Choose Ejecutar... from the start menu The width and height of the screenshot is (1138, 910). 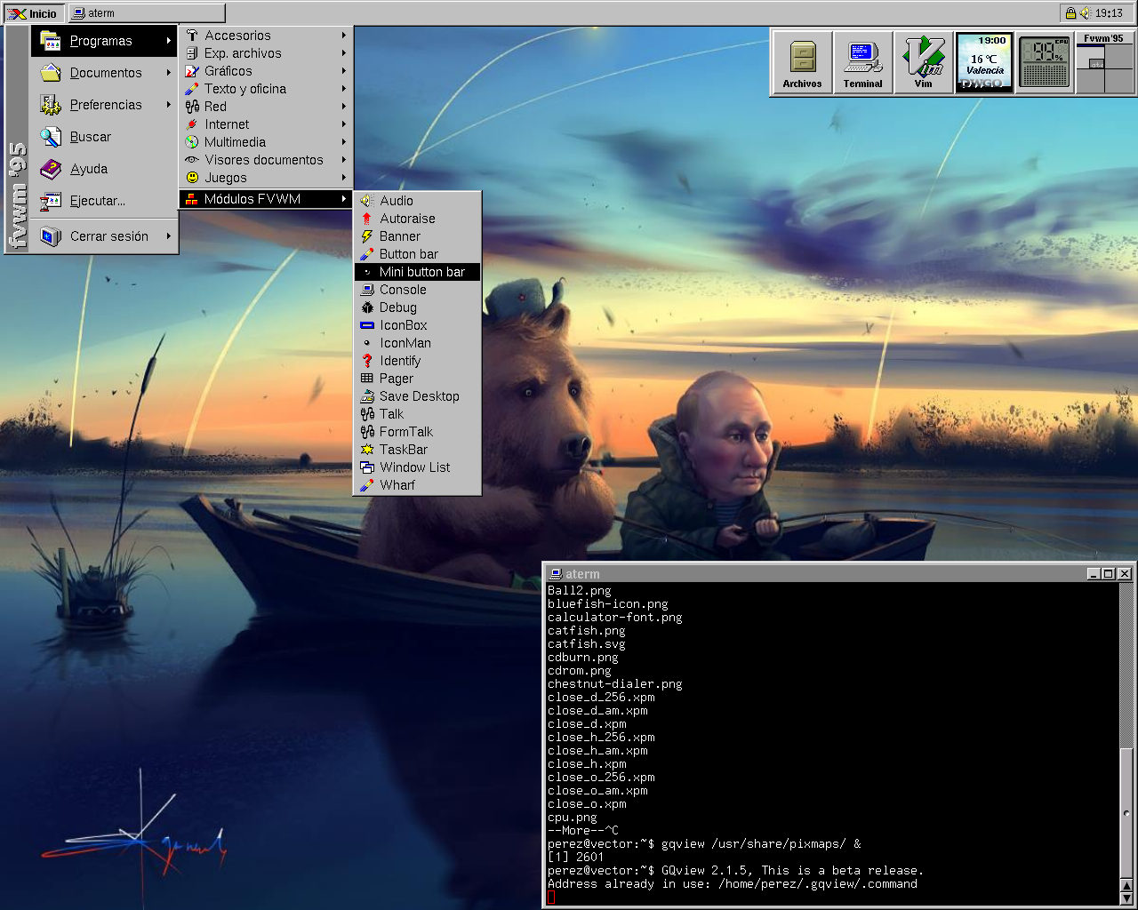(105, 201)
